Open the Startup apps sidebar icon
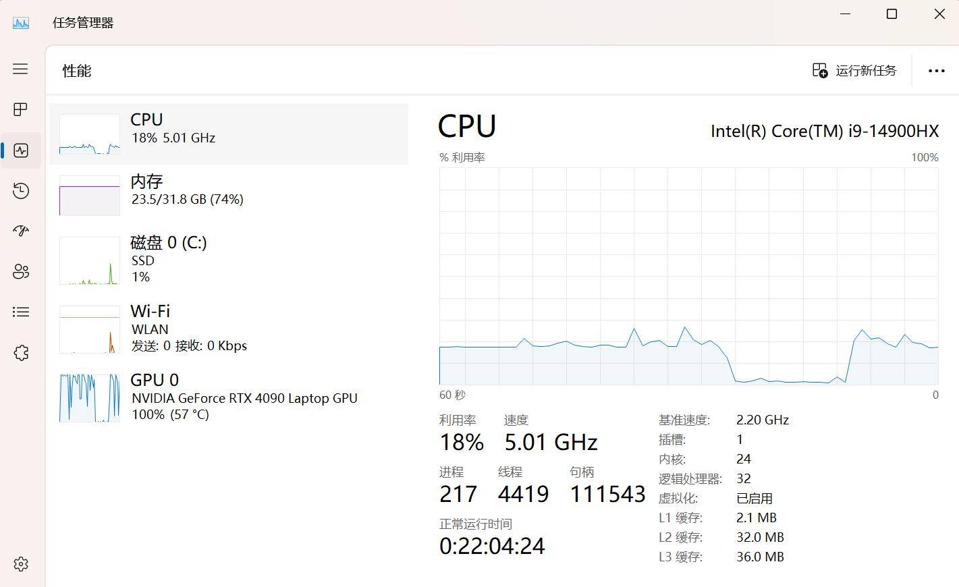This screenshot has height=587, width=959. 21,231
